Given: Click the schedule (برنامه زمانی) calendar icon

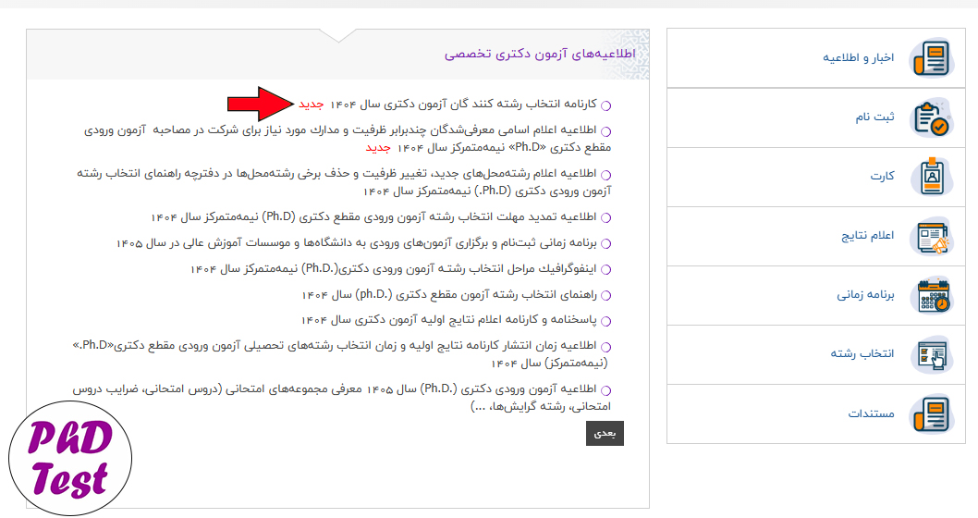Looking at the screenshot, I should (x=931, y=296).
